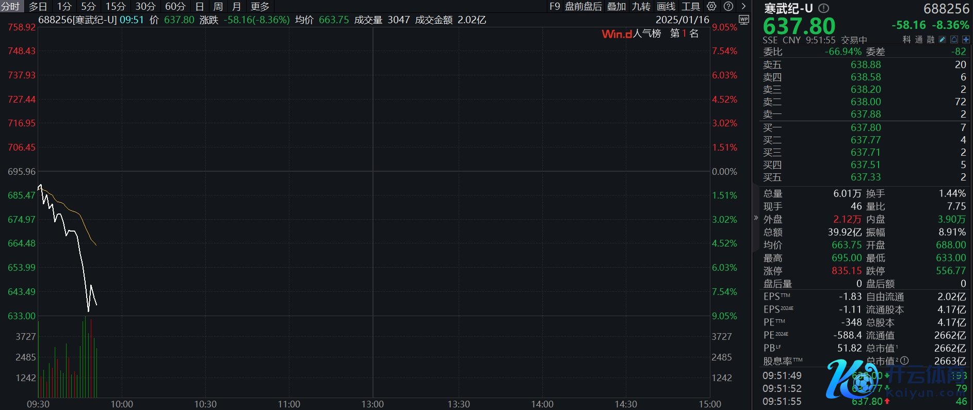Open Wind 人气榜 ranking link

click(x=631, y=34)
